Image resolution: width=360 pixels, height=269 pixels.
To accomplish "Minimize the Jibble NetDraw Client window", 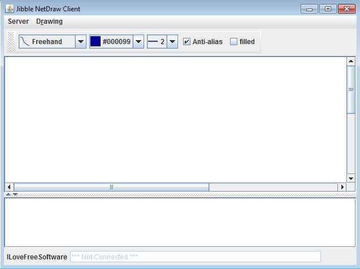I will point(309,9).
